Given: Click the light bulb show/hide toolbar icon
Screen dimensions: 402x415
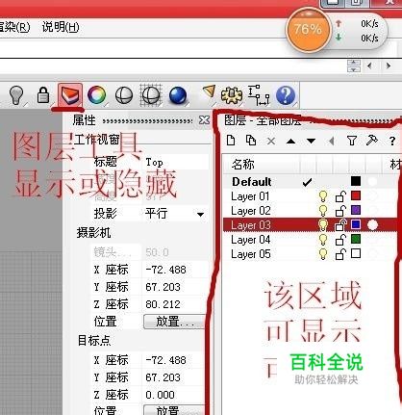Looking at the screenshot, I should (x=16, y=95).
